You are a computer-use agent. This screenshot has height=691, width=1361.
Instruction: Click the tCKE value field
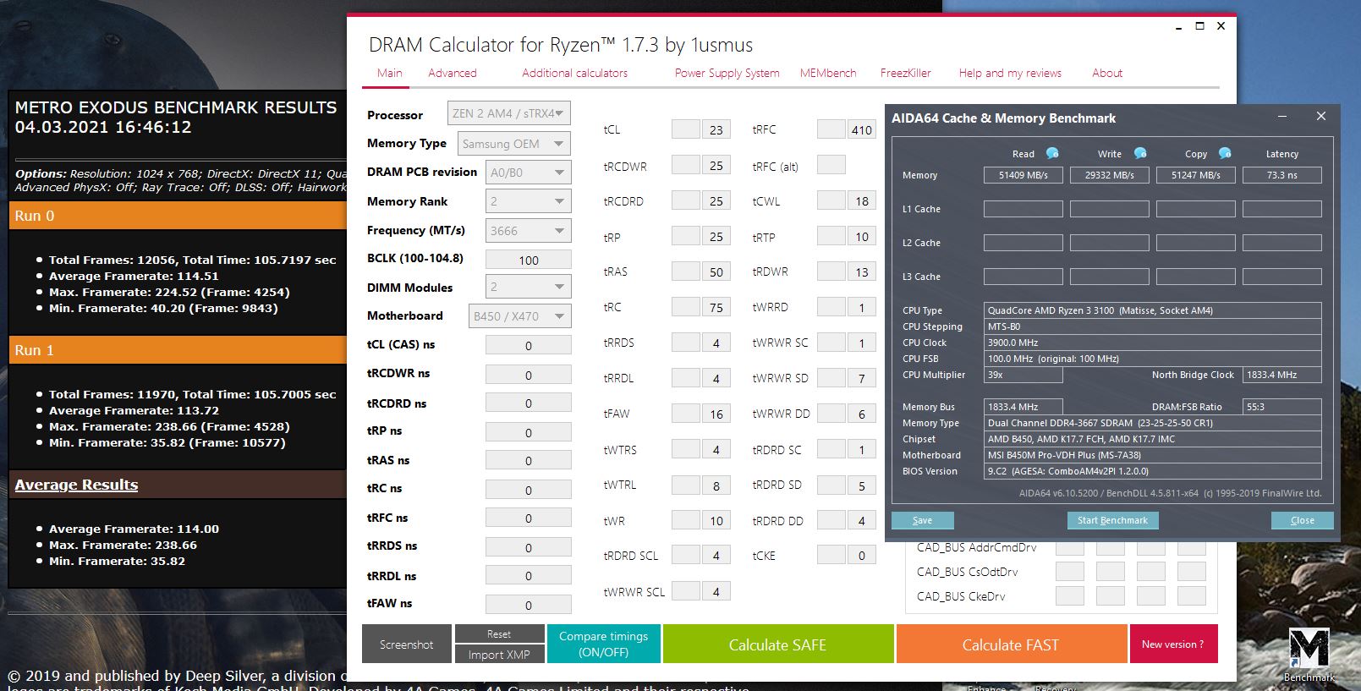[862, 556]
